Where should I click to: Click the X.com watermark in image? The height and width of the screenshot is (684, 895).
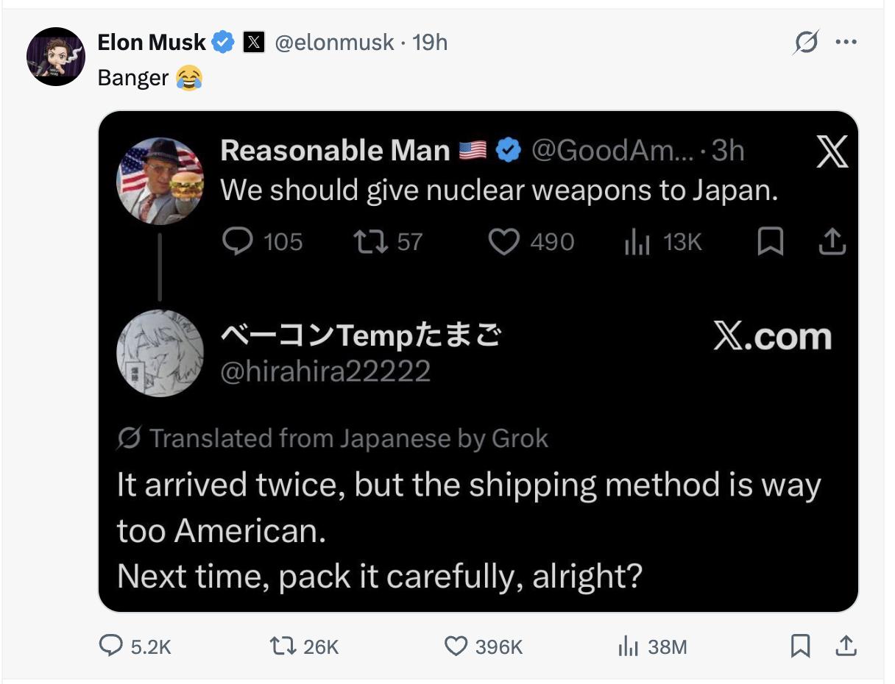(x=772, y=337)
